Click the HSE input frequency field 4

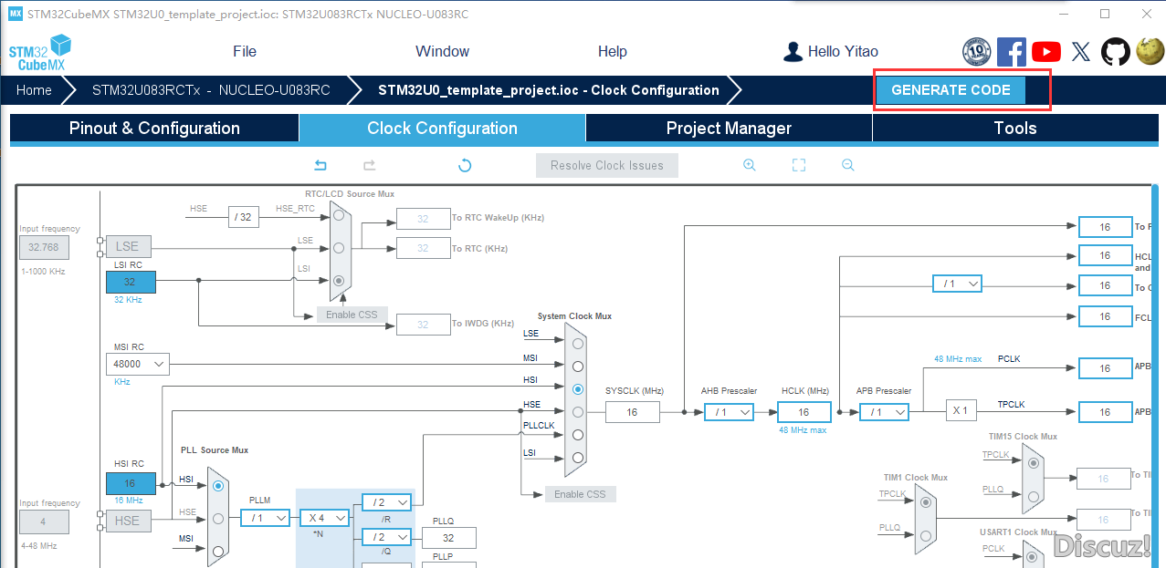pyautogui.click(x=44, y=522)
